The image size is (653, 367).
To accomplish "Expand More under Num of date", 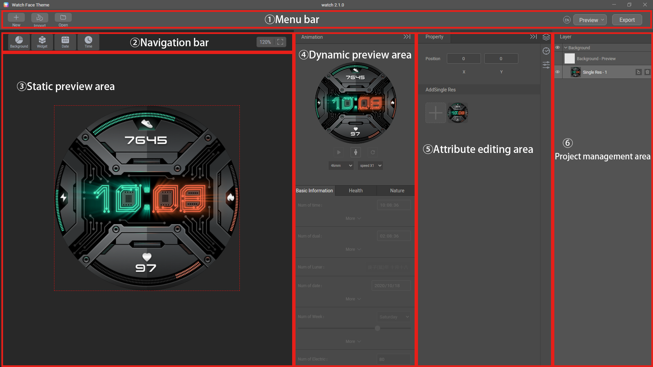I will point(353,299).
